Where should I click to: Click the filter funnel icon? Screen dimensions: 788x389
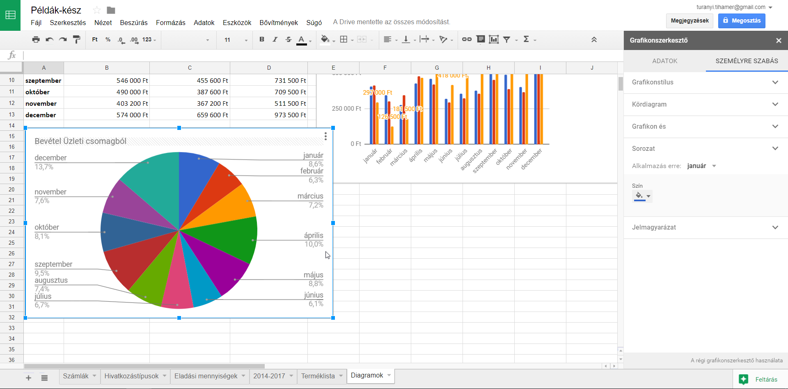(x=507, y=40)
